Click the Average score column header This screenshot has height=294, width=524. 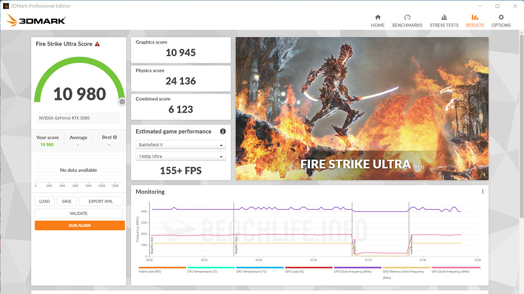(x=78, y=138)
